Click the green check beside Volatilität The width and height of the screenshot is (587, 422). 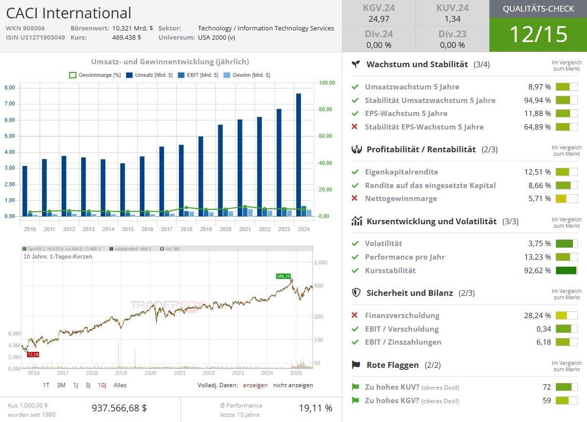(x=355, y=244)
